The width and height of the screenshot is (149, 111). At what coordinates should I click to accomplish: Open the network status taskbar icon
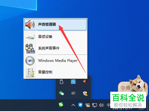tap(94, 105)
